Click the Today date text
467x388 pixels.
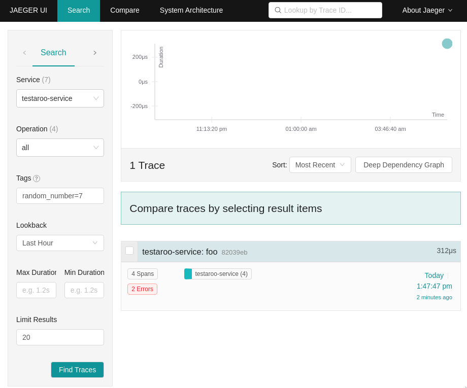click(x=434, y=275)
